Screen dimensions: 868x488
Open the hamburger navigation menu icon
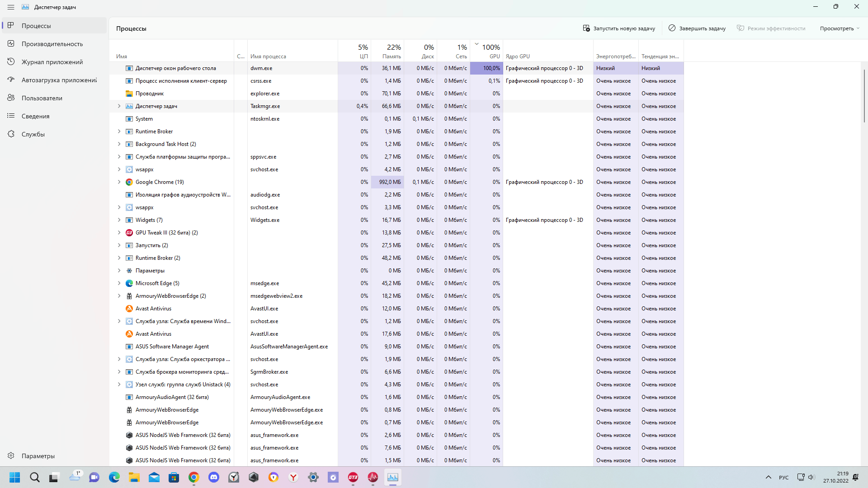pyautogui.click(x=11, y=7)
